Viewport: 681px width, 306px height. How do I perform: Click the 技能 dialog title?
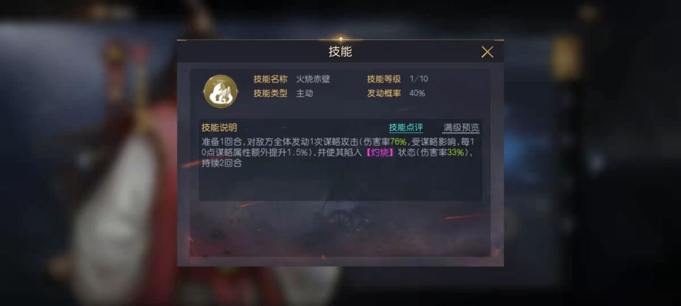click(x=340, y=52)
